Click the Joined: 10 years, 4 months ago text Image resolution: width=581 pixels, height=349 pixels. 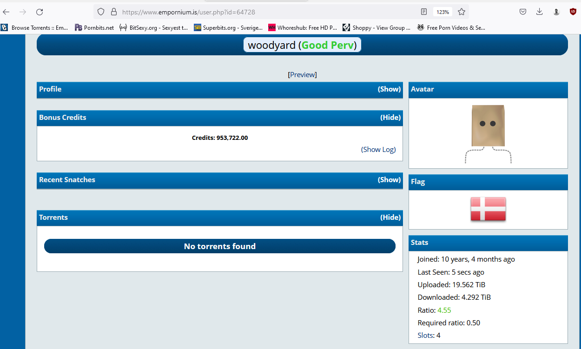(466, 259)
